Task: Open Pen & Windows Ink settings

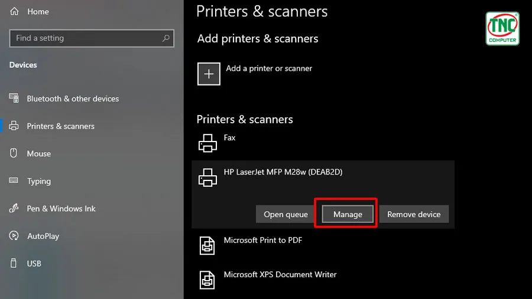Action: tap(61, 209)
